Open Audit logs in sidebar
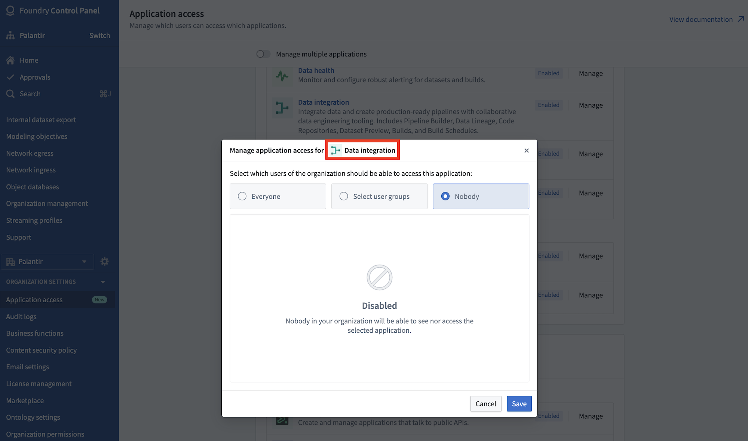Viewport: 748px width, 441px height. coord(21,317)
